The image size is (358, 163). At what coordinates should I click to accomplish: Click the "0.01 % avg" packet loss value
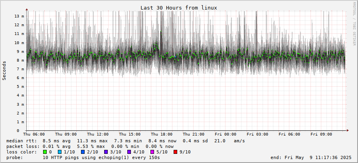57,146
